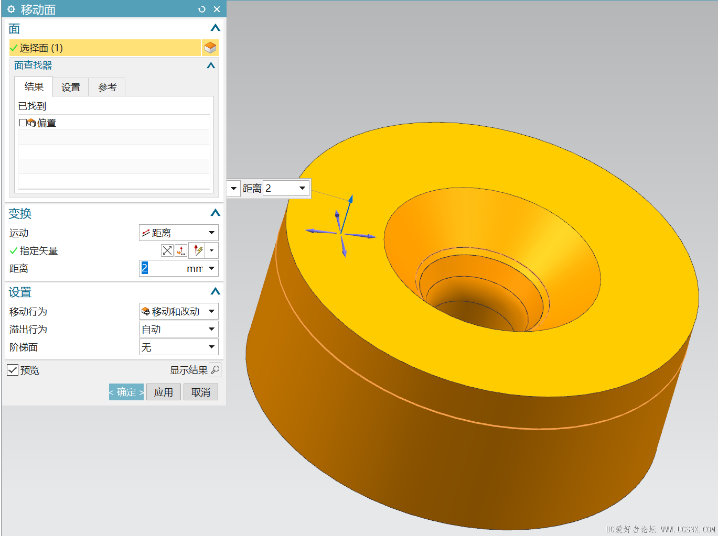Open the vector dialog icon
This screenshot has height=536, width=718.
pyautogui.click(x=180, y=250)
